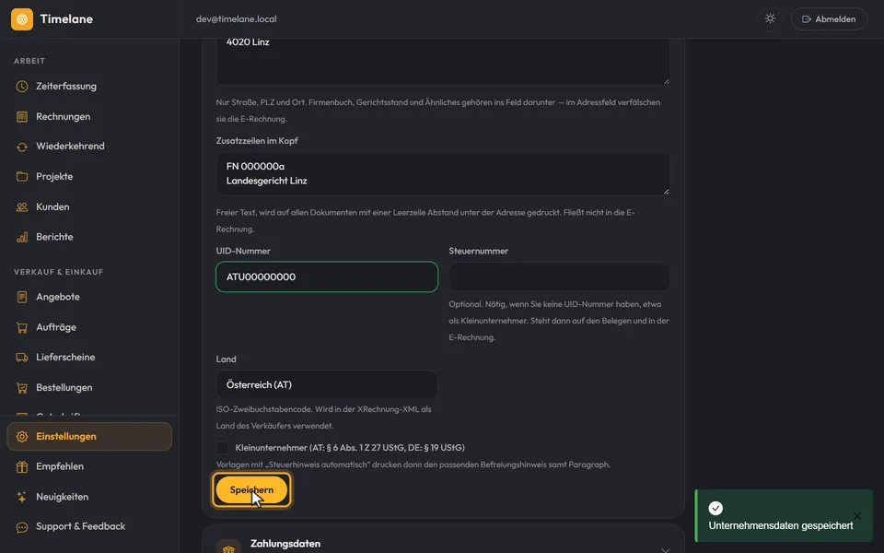Click the logout arrow icon in Abmelden
Viewport: 884px width, 553px height.
pyautogui.click(x=807, y=19)
